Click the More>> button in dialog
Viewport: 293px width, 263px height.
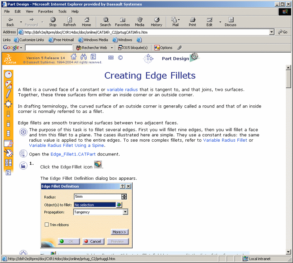(119, 232)
